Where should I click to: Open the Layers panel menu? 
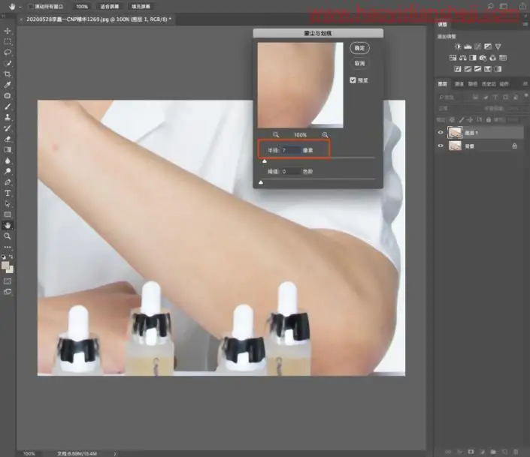525,84
